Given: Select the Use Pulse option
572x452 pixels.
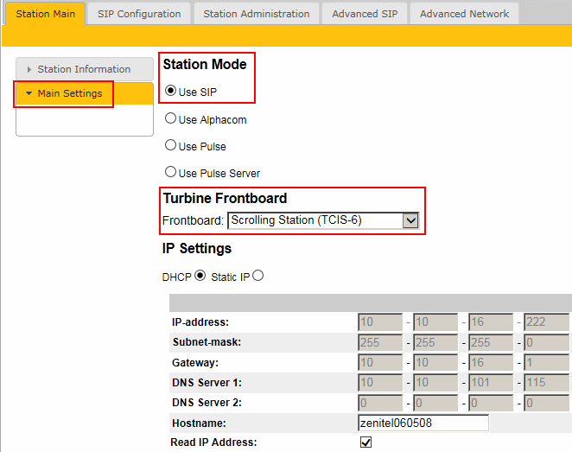Looking at the screenshot, I should pos(170,146).
